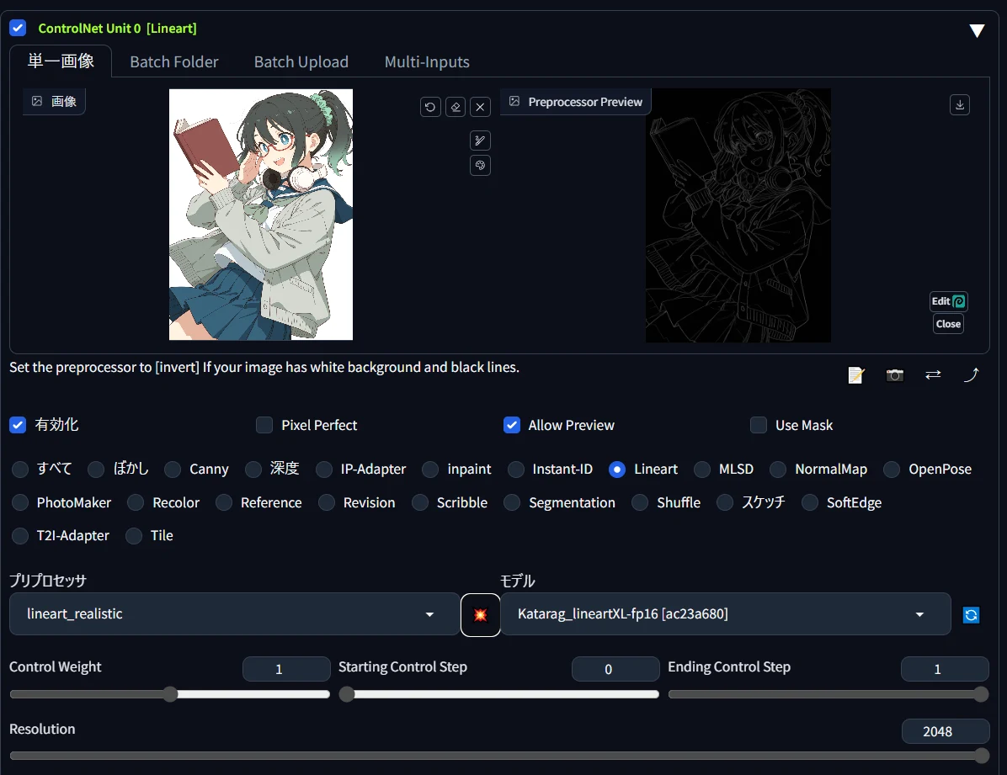The width and height of the screenshot is (1007, 775).
Task: Select the IP-Adapter control type
Action: pos(324,470)
